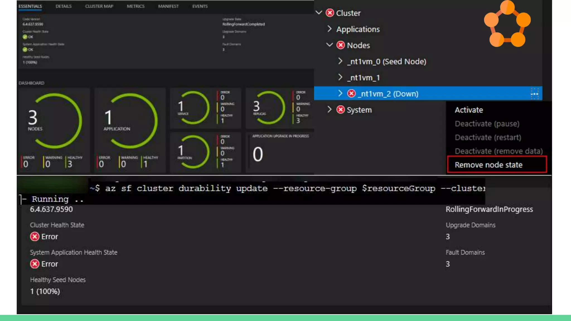The height and width of the screenshot is (321, 571).
Task: Click the green OK cluster health icon
Action: (x=25, y=37)
